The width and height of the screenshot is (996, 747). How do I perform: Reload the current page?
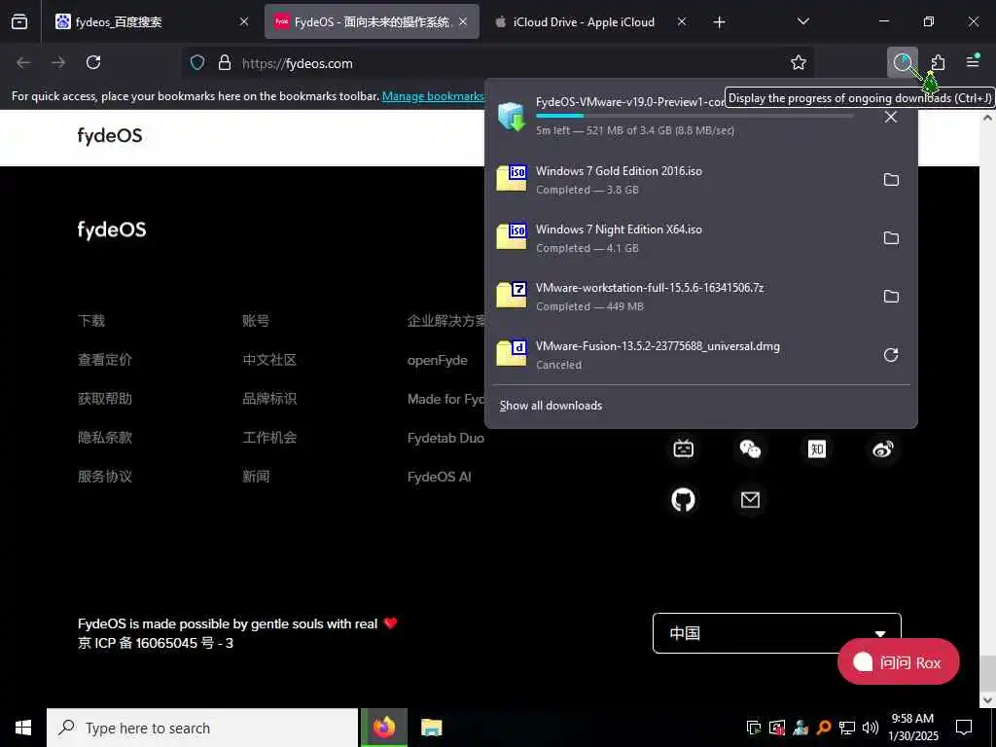(x=93, y=62)
